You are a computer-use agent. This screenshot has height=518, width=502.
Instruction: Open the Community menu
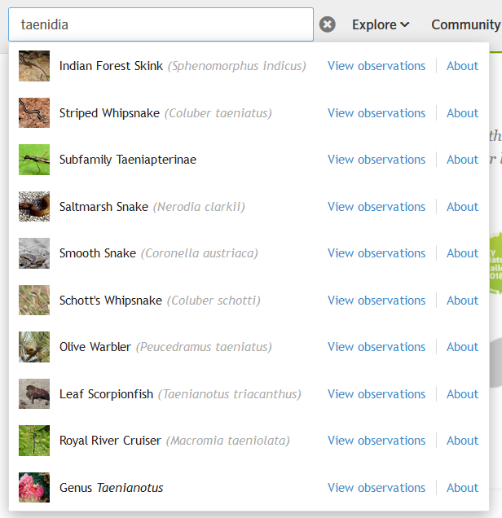point(465,24)
